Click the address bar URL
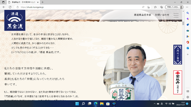 [32, 7]
